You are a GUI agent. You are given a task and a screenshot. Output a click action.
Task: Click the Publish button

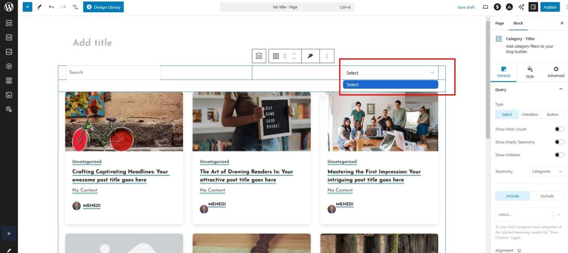click(550, 7)
